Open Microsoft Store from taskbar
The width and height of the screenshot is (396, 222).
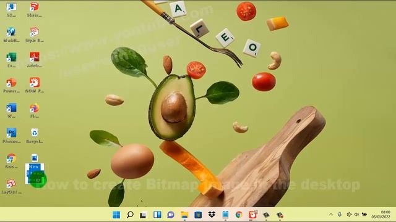click(x=198, y=215)
